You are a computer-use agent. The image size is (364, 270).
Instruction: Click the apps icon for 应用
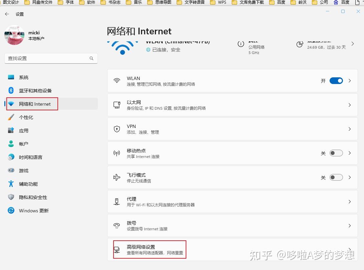[11, 130]
